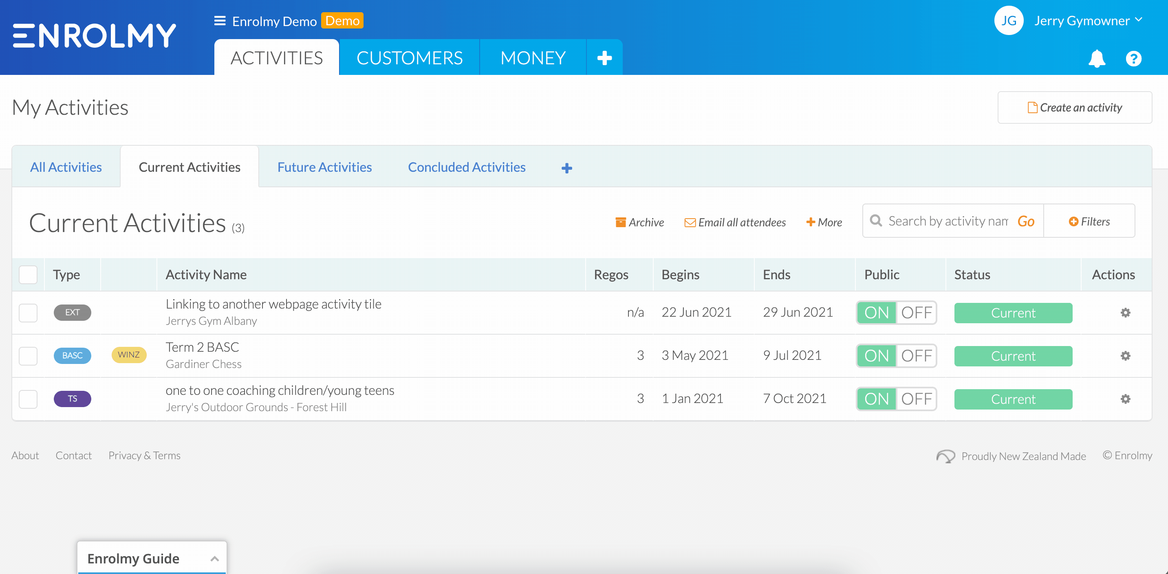Click Current status for one to one coaching
The height and width of the screenshot is (574, 1168).
pos(1013,399)
